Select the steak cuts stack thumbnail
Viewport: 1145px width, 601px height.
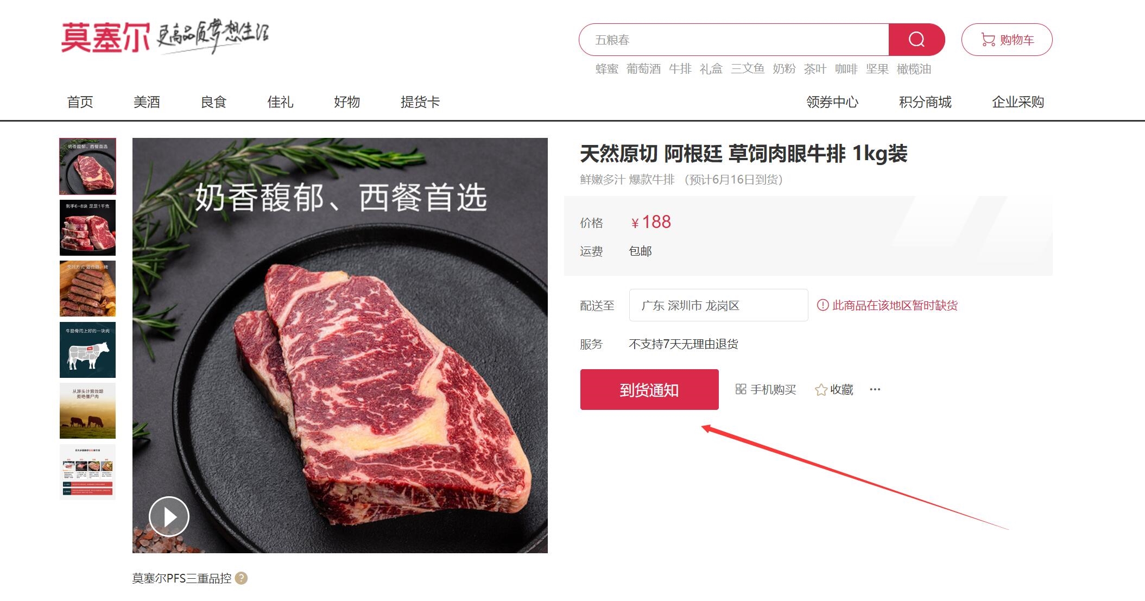point(87,227)
